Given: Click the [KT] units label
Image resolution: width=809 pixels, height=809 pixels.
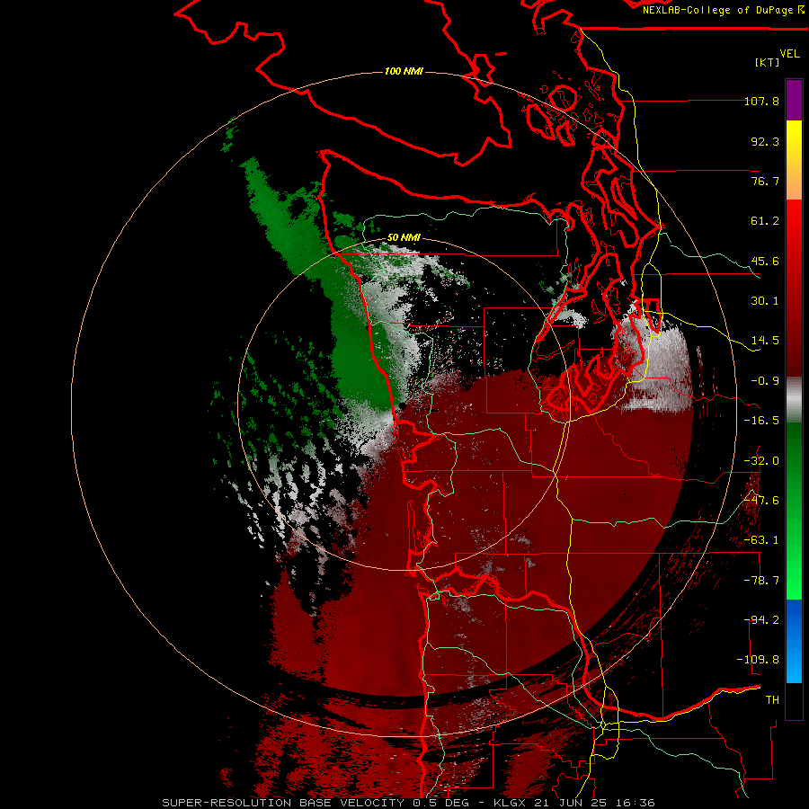Looking at the screenshot, I should (768, 62).
